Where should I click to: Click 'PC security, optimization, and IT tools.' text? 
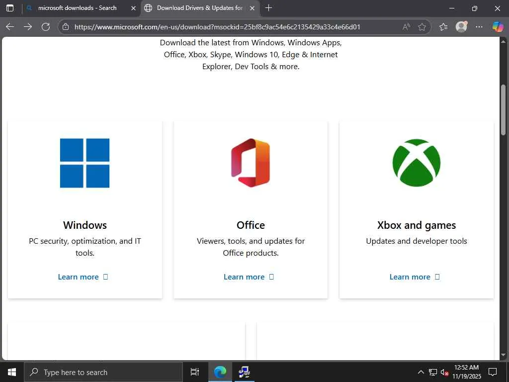[x=85, y=247]
